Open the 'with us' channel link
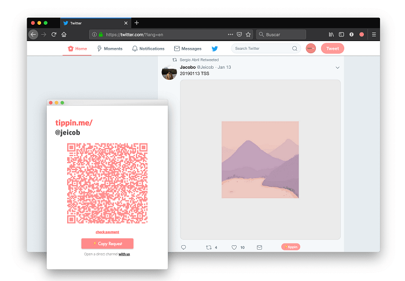This screenshot has width=405, height=281. pyautogui.click(x=124, y=254)
